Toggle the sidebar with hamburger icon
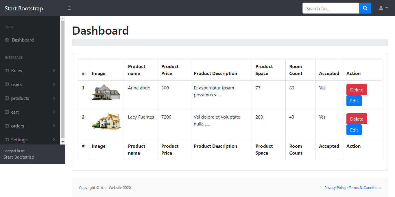Image resolution: width=395 pixels, height=197 pixels. click(69, 8)
